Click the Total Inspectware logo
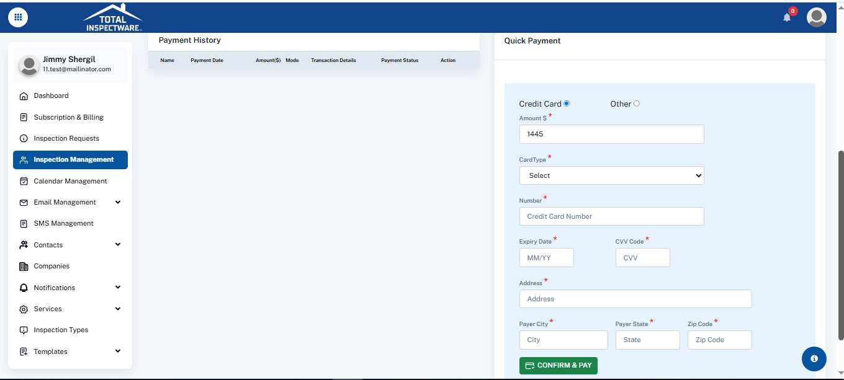The width and height of the screenshot is (844, 380). (112, 17)
